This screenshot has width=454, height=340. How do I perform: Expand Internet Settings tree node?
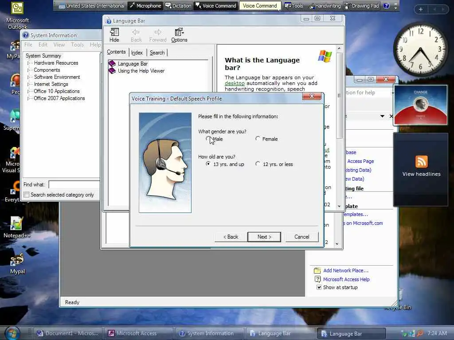coord(29,84)
